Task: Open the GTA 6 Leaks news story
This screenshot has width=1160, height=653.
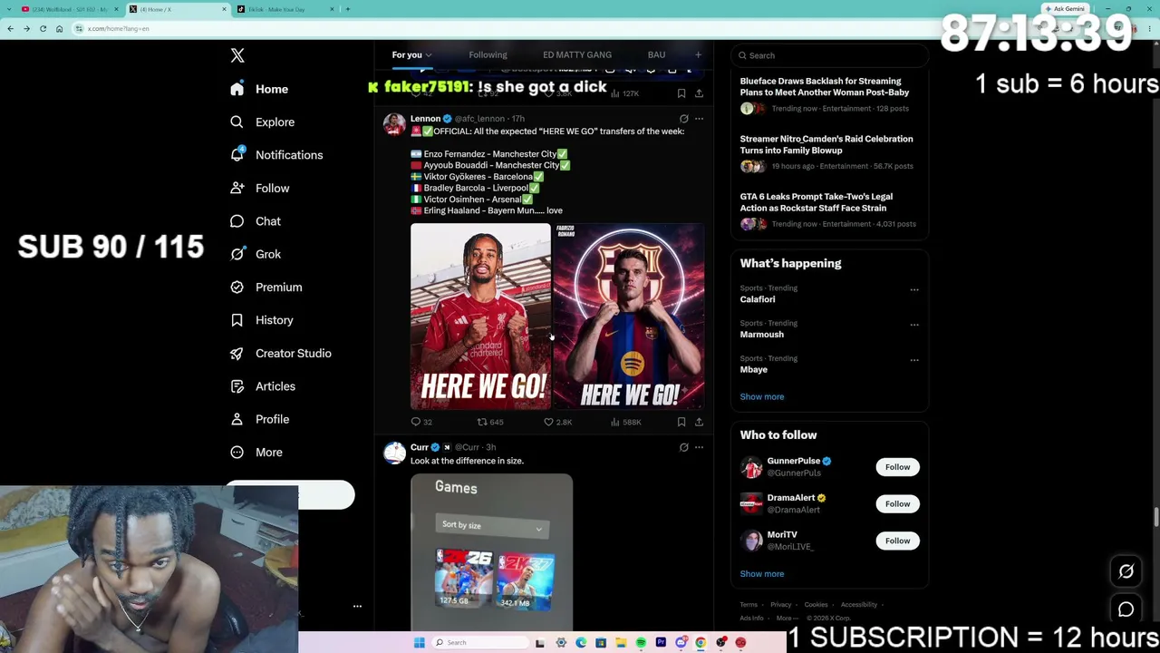Action: coord(816,202)
